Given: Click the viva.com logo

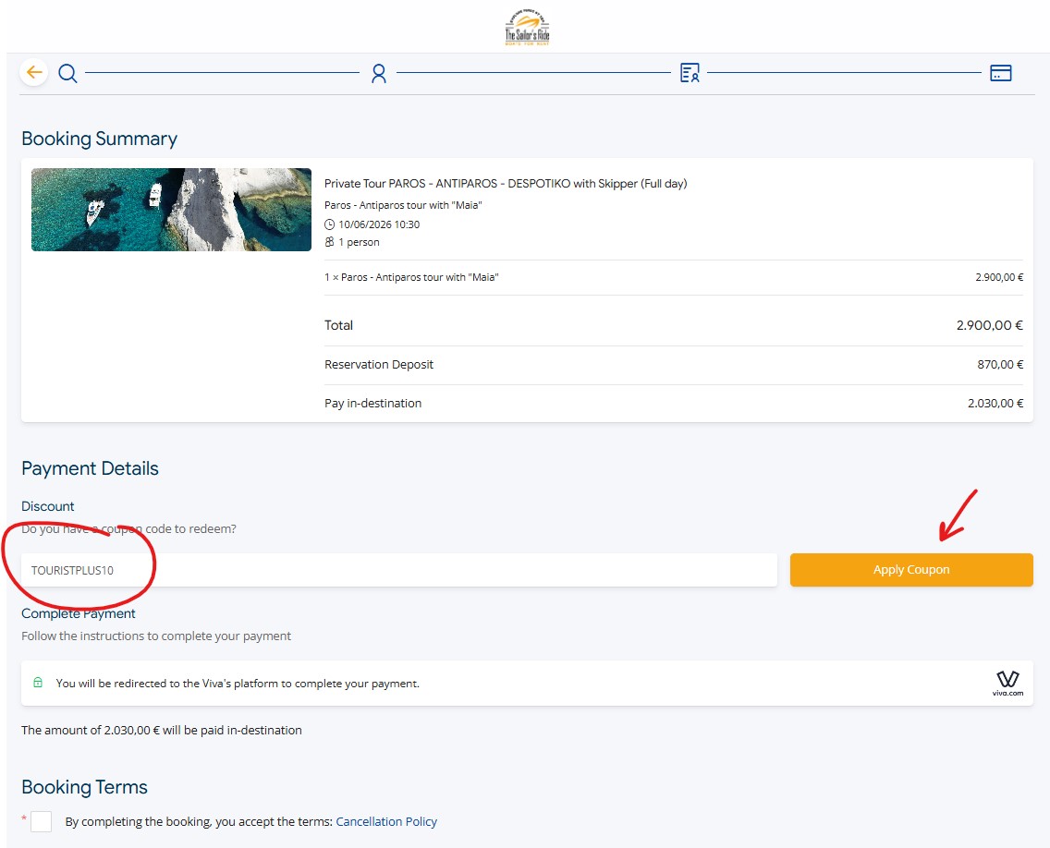Looking at the screenshot, I should click(x=1007, y=684).
